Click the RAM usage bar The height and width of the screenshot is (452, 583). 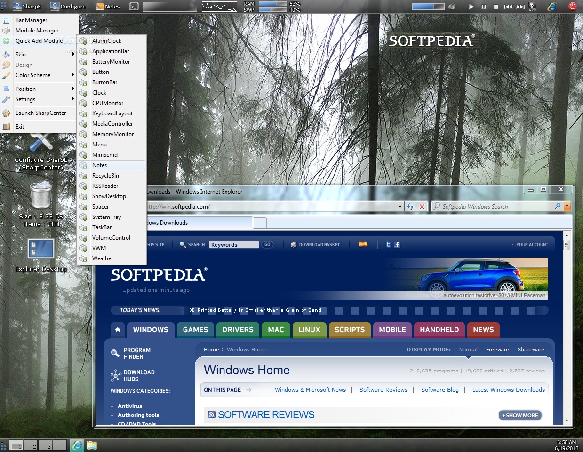(272, 4)
